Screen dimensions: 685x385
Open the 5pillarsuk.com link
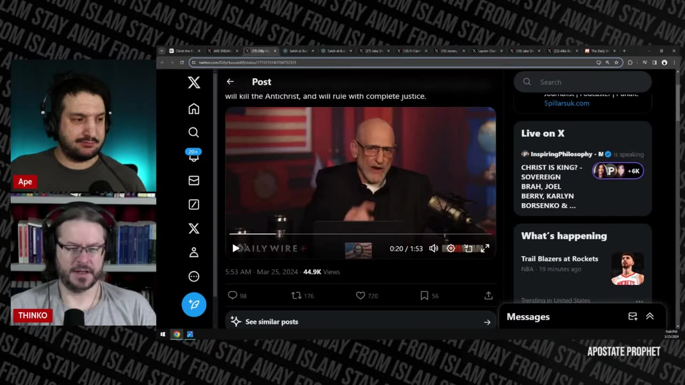point(567,103)
